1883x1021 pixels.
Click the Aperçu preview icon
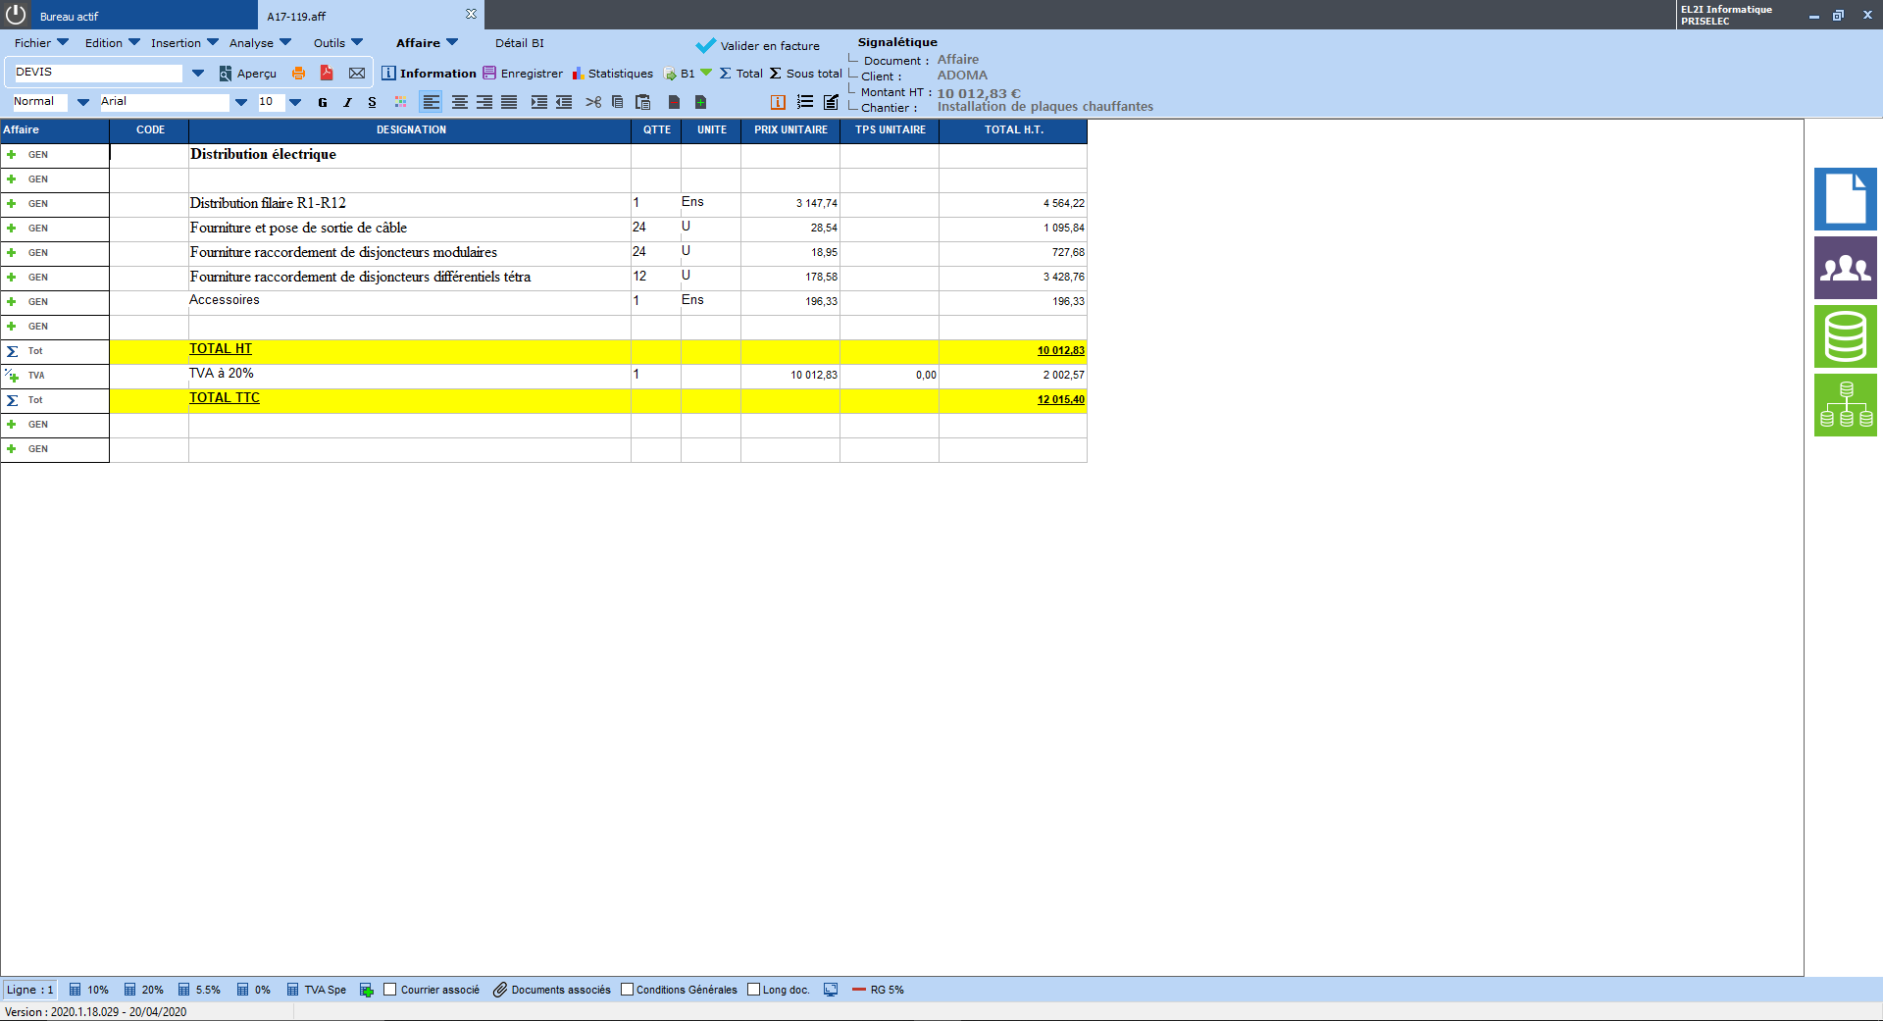tap(225, 74)
